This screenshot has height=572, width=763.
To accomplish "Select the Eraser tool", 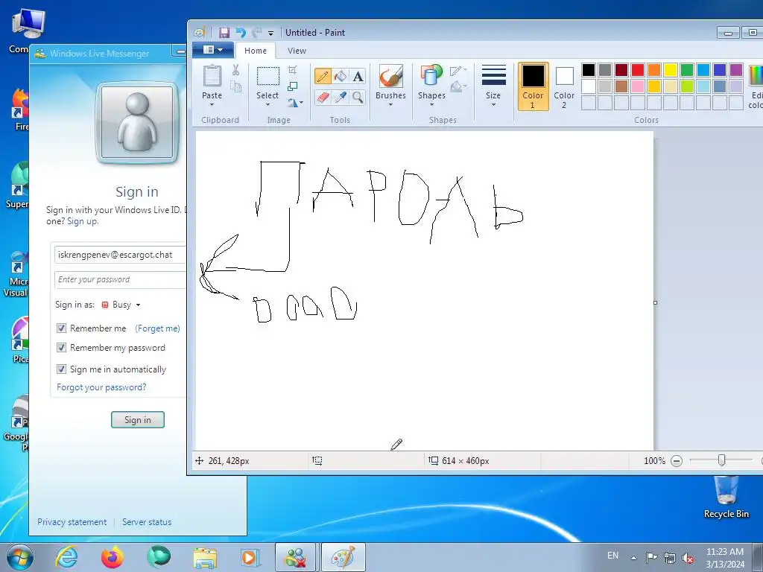I will pos(323,98).
